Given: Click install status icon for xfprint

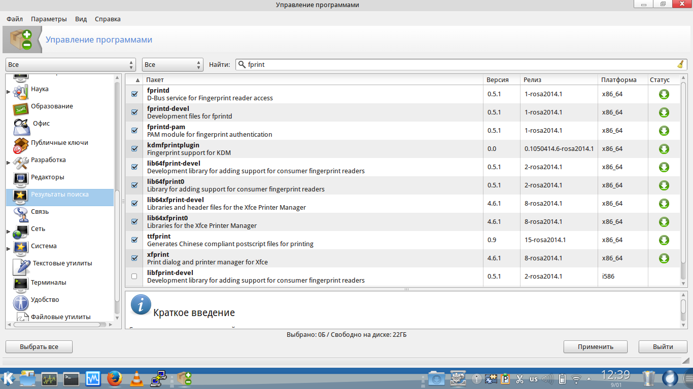Looking at the screenshot, I should [664, 258].
